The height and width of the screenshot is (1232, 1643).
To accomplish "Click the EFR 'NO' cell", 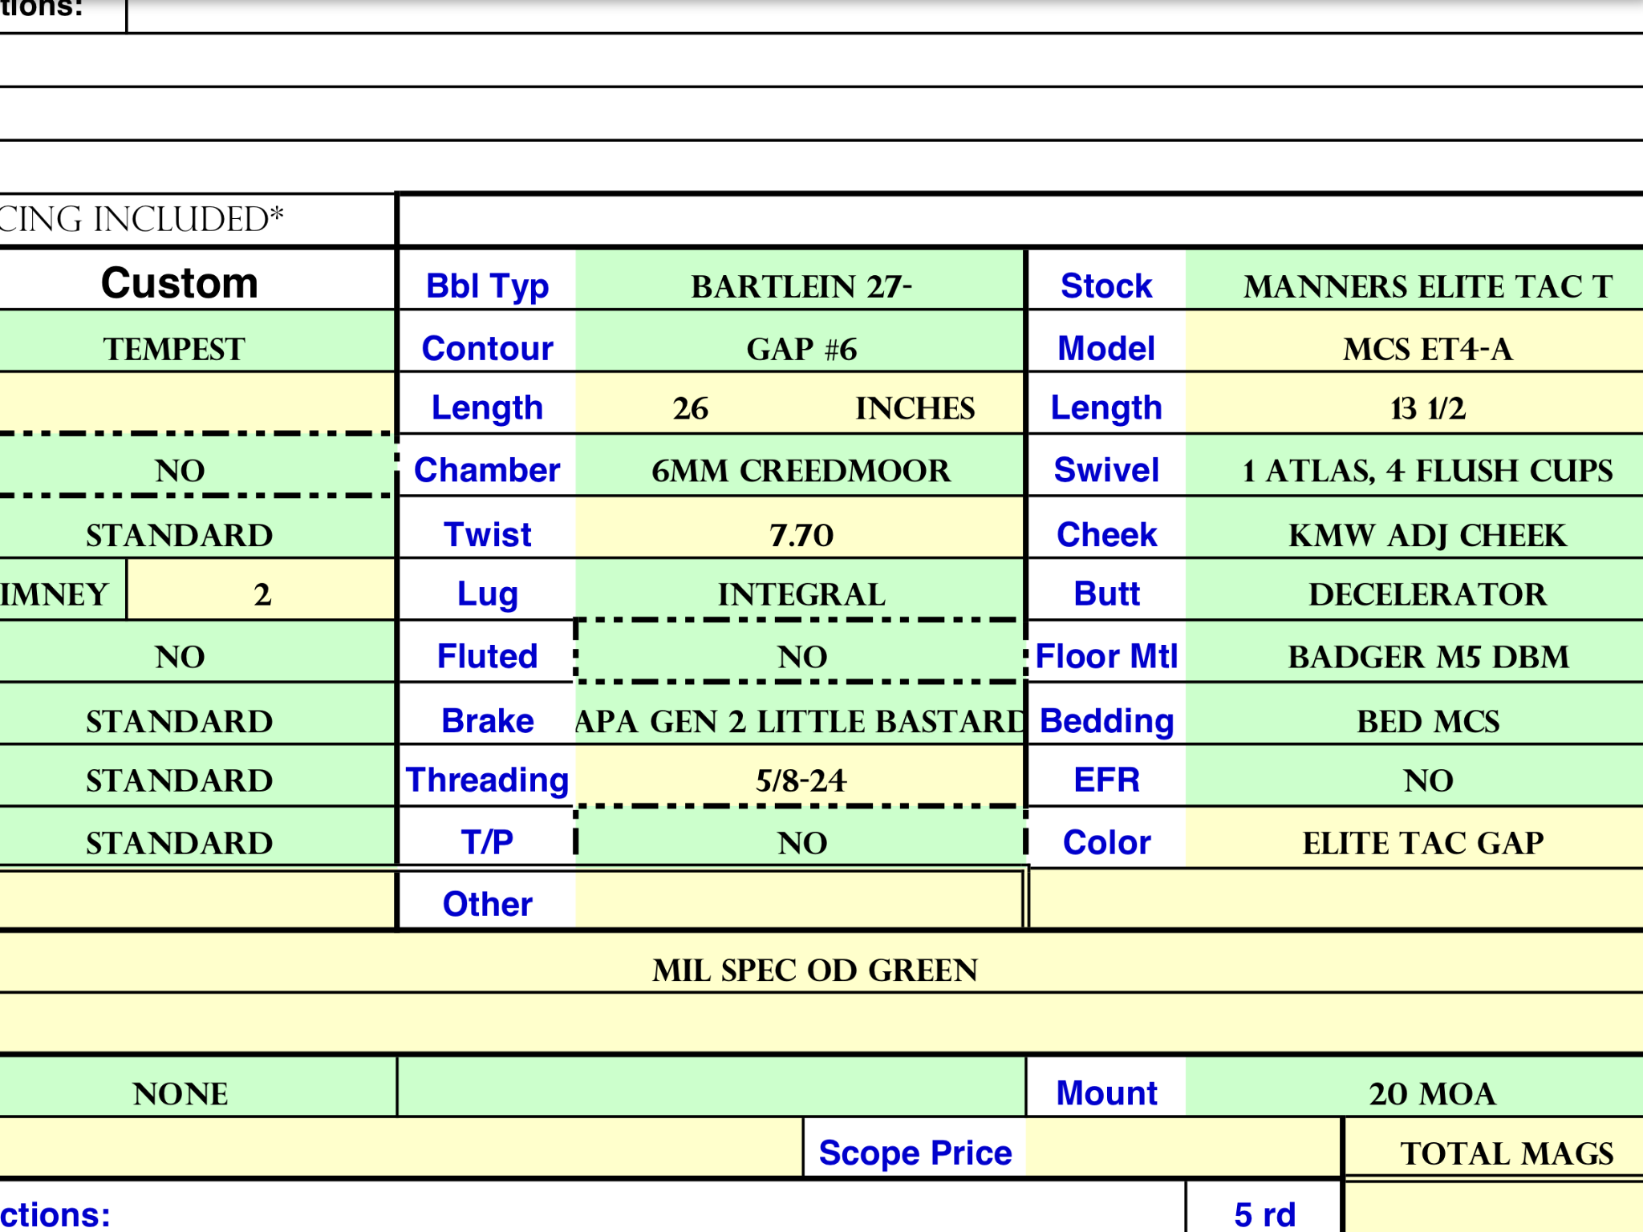I will point(1414,776).
